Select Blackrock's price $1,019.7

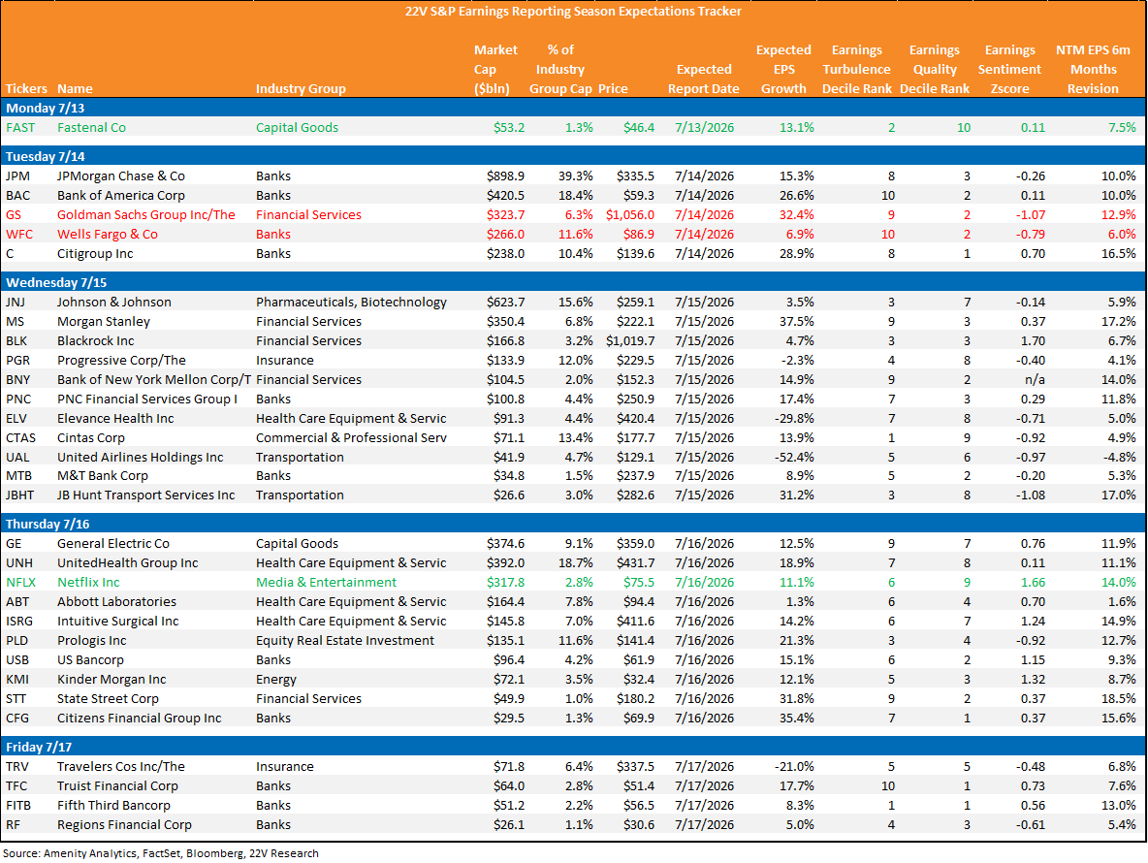pos(630,341)
